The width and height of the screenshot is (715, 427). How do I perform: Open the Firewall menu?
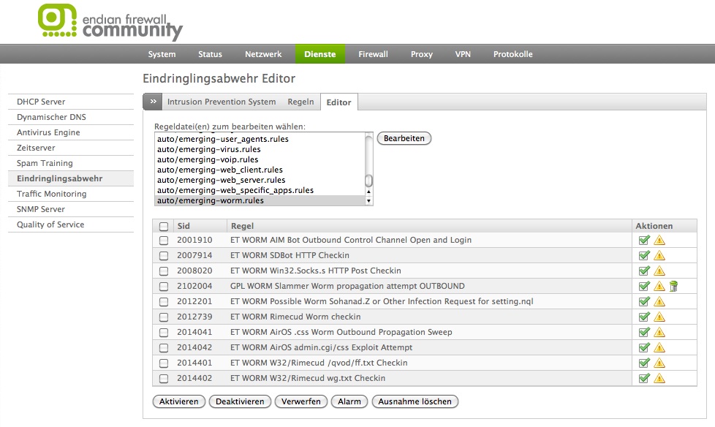coord(373,54)
